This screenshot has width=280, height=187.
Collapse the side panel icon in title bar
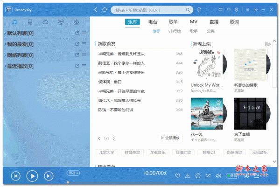click(256, 10)
